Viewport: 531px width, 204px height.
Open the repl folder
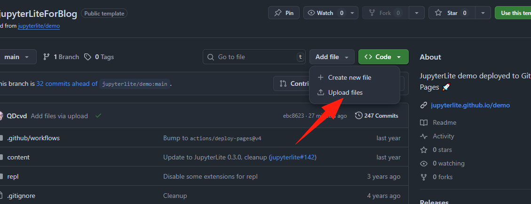[13, 176]
